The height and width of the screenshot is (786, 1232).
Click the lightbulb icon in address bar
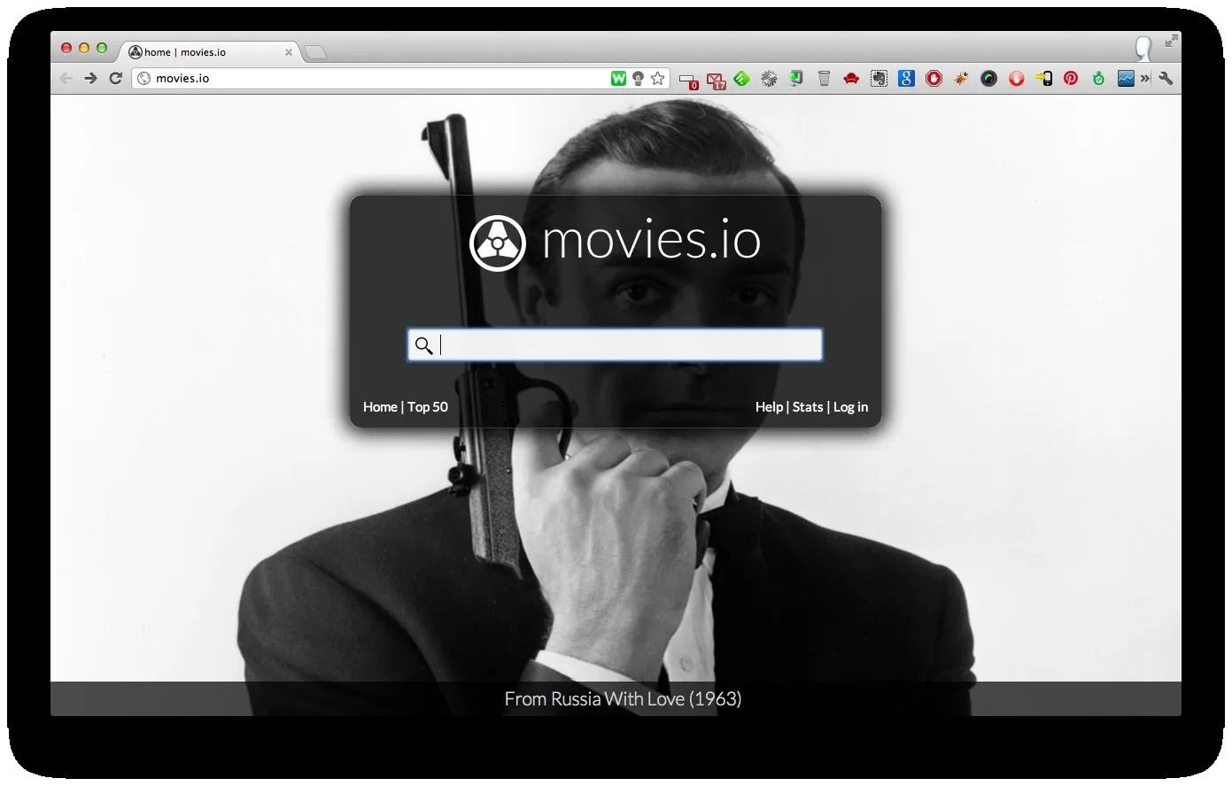pos(638,79)
